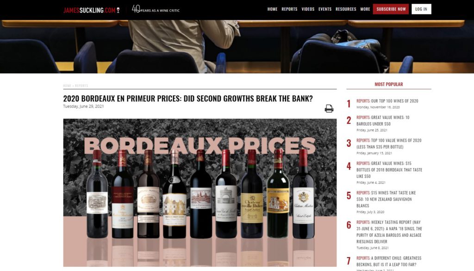Click the Log In button

(421, 9)
